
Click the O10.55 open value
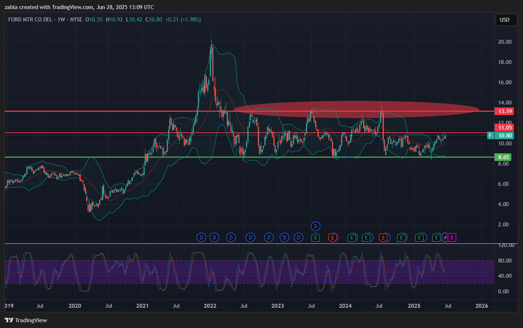(94, 20)
